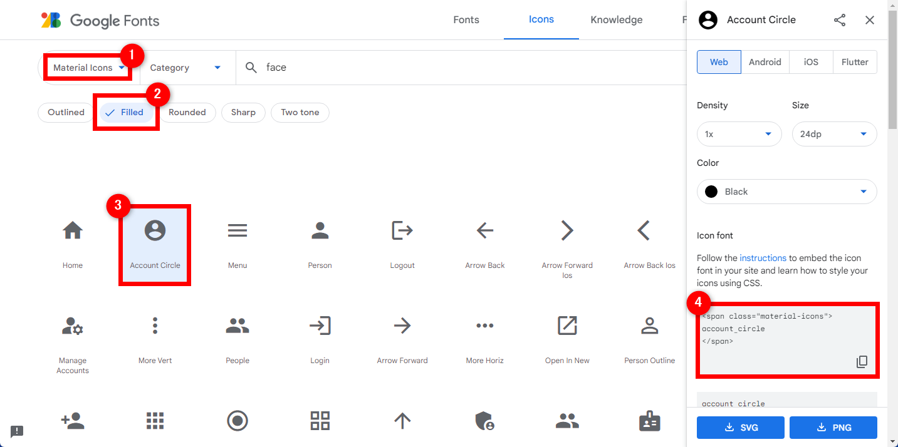Image resolution: width=898 pixels, height=447 pixels.
Task: Select the Logout icon
Action: 402,230
